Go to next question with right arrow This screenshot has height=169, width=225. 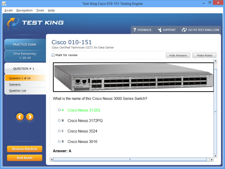click(30, 117)
